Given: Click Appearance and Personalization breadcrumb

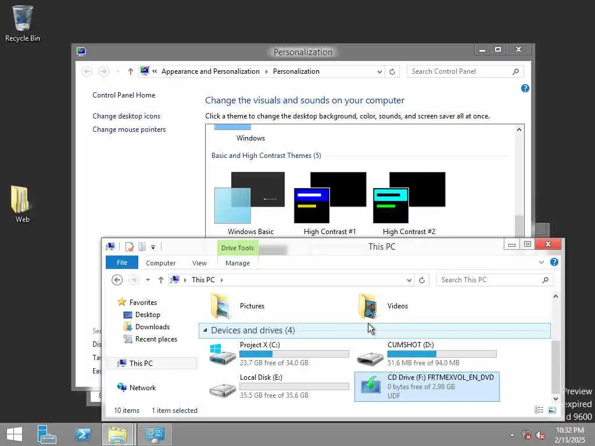Looking at the screenshot, I should click(210, 71).
